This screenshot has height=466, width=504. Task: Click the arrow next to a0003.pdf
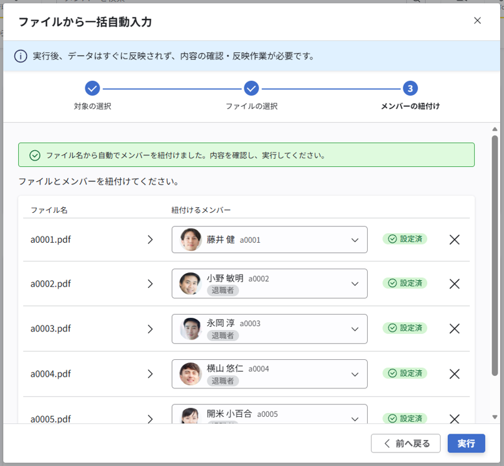(150, 329)
